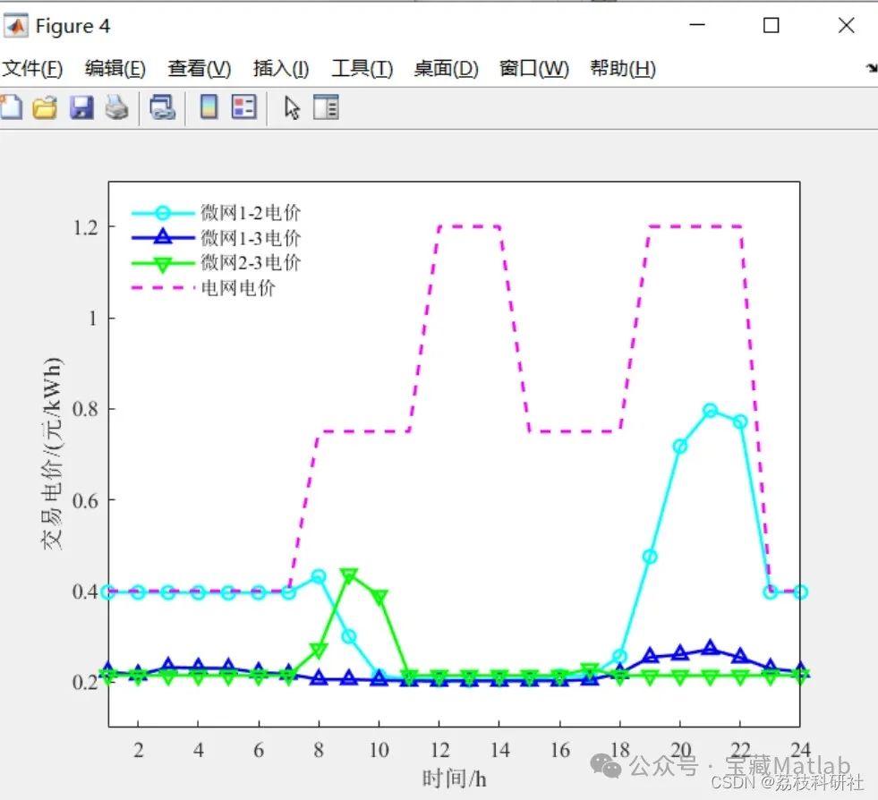The width and height of the screenshot is (878, 800).
Task: Click the Insert Colorbar icon
Action: point(210,106)
